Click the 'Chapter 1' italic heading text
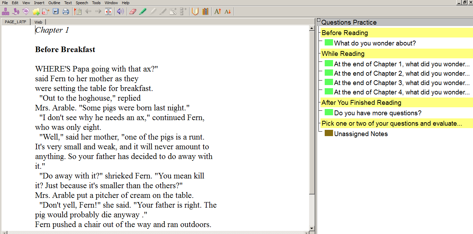Screen dimensions: 473x234 (52, 30)
